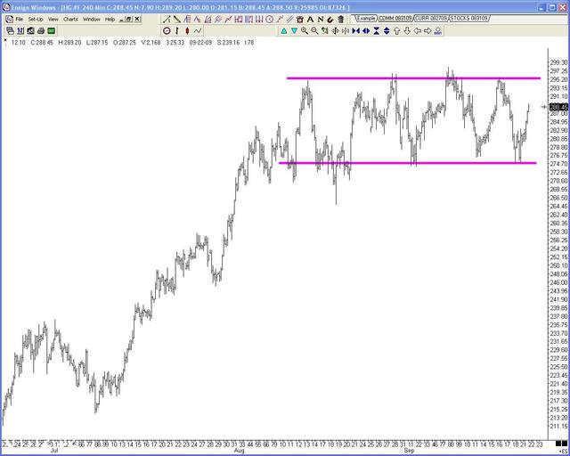Click the hollow down arrow icon
The width and height of the screenshot is (570, 456).
click(x=407, y=31)
